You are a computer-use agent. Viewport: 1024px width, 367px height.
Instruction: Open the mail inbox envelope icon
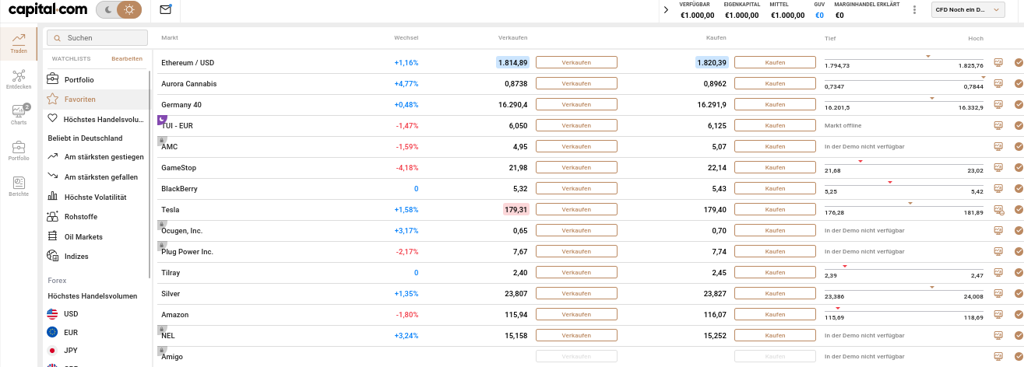[165, 10]
